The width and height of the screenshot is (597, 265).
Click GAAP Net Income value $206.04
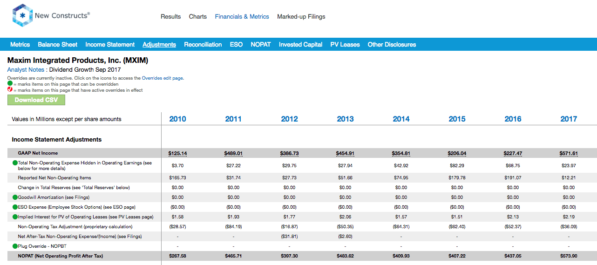(x=457, y=153)
